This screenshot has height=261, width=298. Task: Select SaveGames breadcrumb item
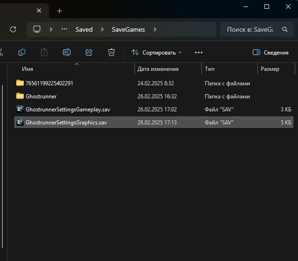click(128, 29)
